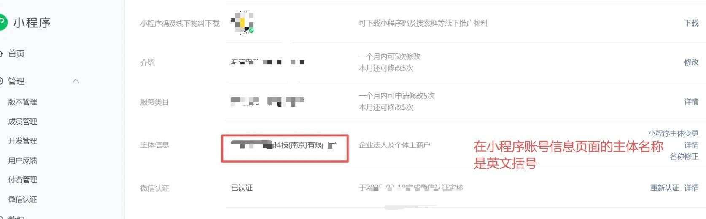This screenshot has height=219, width=706.
Task: Collapse the 管理 menu with the chevron
Action: click(x=76, y=81)
